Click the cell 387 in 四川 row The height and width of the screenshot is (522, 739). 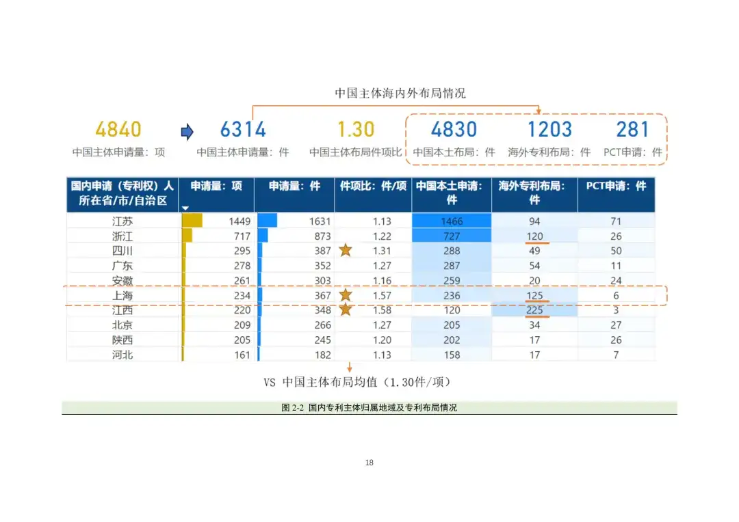click(322, 250)
